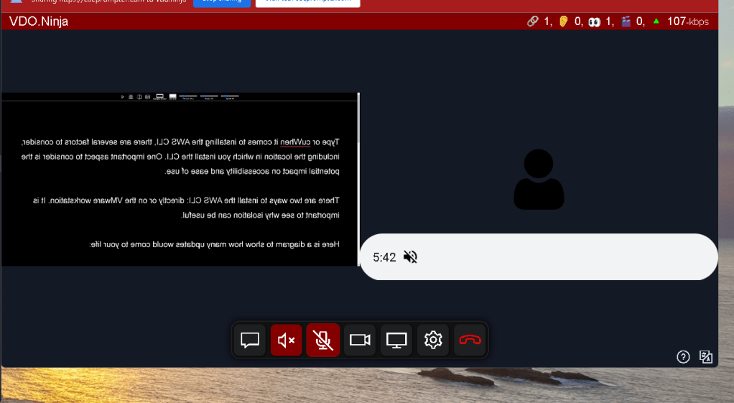Click the green upload arrow indicator
The width and height of the screenshot is (734, 403).
656,21
